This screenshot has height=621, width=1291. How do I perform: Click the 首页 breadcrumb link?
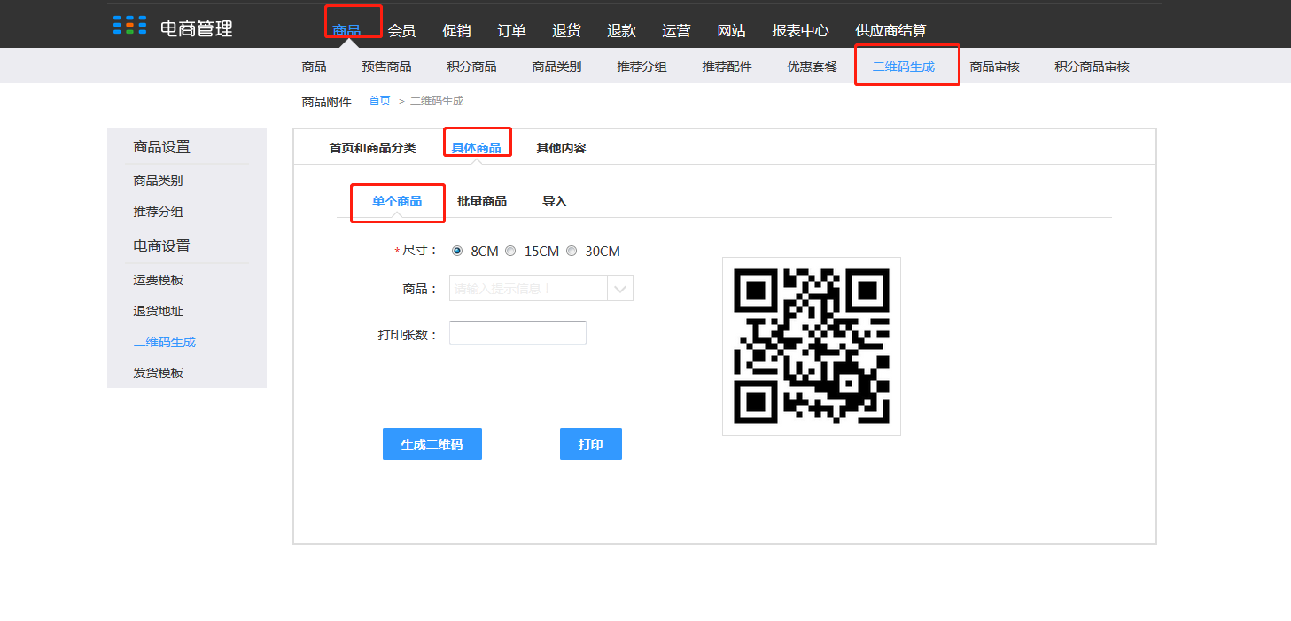pos(379,101)
